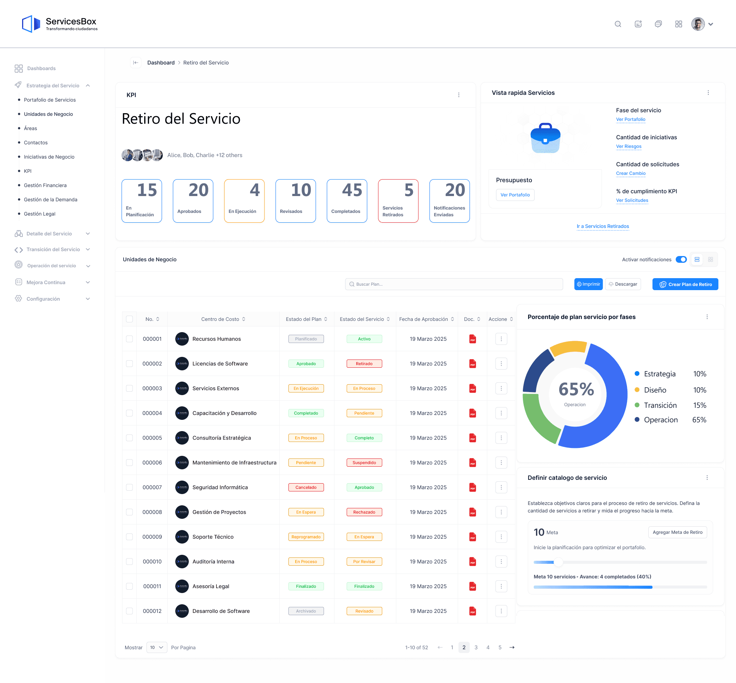Screen dimensions: 736x683
Task: Open rows per page dropdown
Action: pos(157,647)
